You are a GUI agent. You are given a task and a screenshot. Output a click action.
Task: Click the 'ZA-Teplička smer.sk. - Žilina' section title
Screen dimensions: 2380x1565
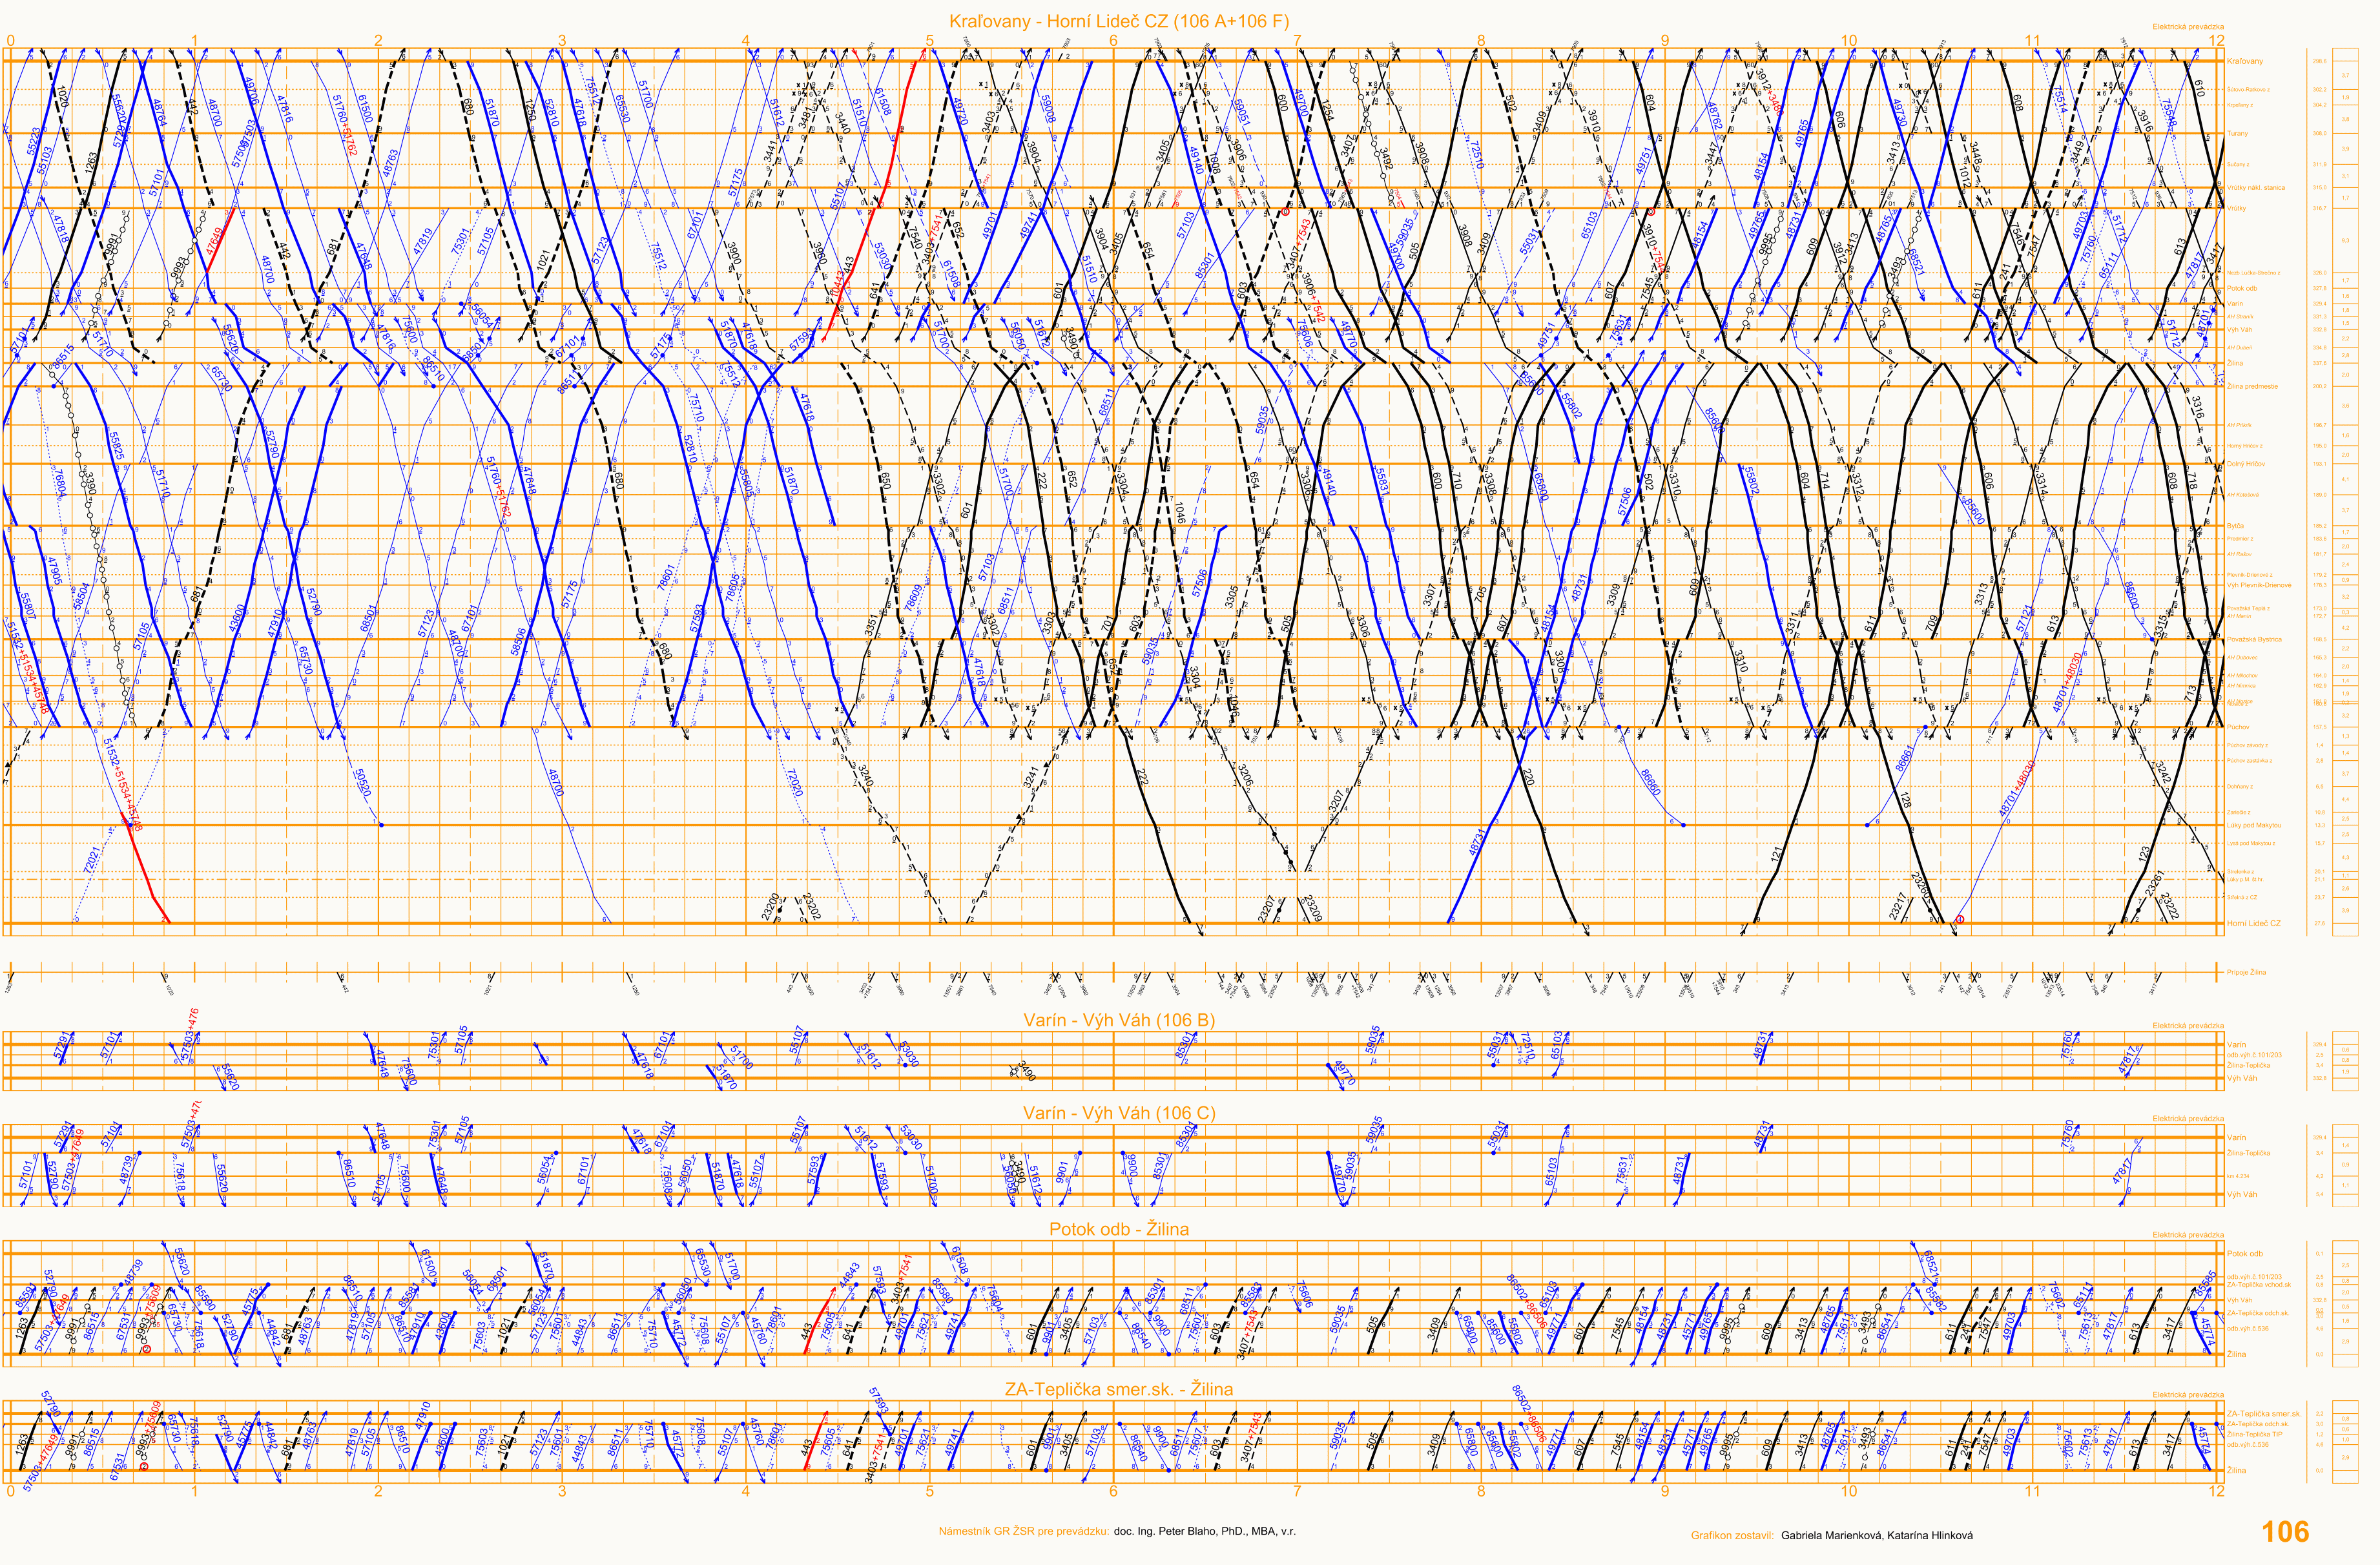[1119, 1389]
